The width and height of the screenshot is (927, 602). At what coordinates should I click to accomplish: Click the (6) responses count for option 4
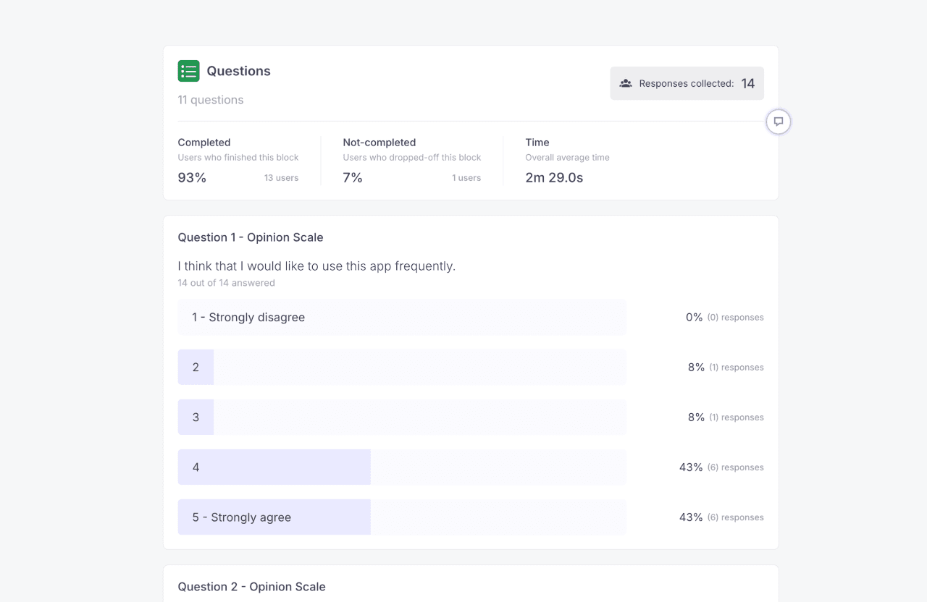[x=735, y=467]
